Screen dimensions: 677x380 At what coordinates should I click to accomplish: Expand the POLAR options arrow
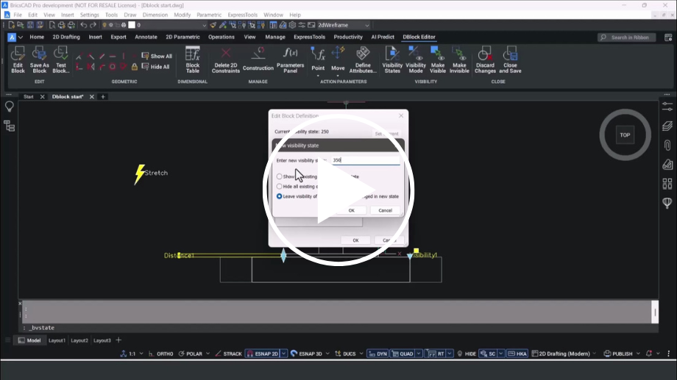click(208, 354)
